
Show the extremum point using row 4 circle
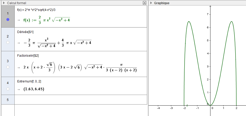tap(8, 89)
